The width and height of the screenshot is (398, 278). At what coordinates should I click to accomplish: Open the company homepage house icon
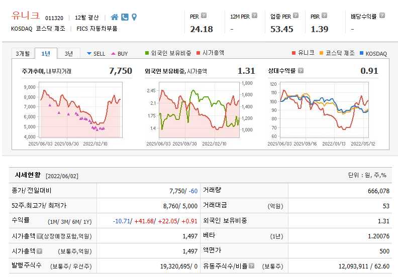click(x=115, y=17)
